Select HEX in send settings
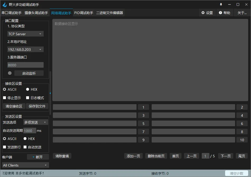251x177 pixels. [29, 139]
